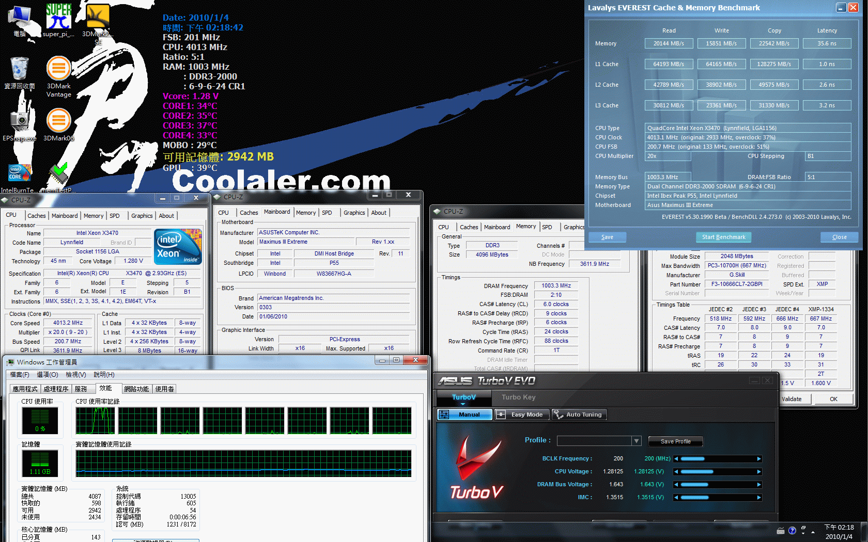
Task: Click the right arrow of the DRAM Bus Voltage slider
Action: click(x=759, y=485)
